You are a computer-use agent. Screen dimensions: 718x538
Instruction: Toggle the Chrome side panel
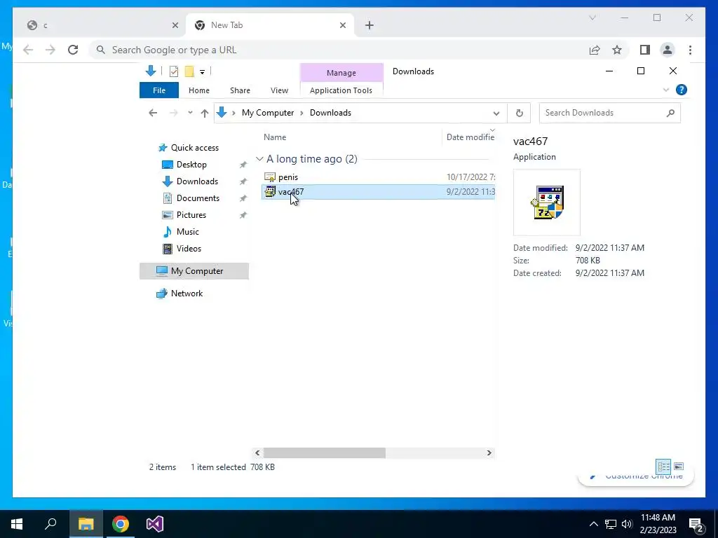click(x=645, y=50)
